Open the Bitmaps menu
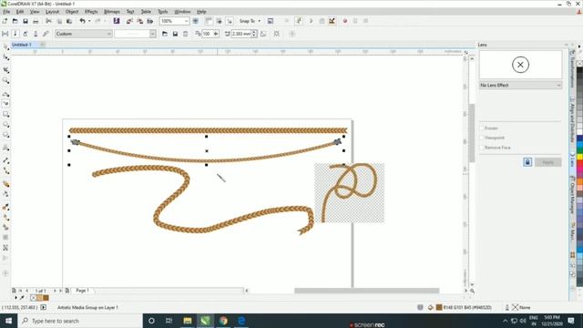Screen dimensions: 583x328 tap(111, 12)
